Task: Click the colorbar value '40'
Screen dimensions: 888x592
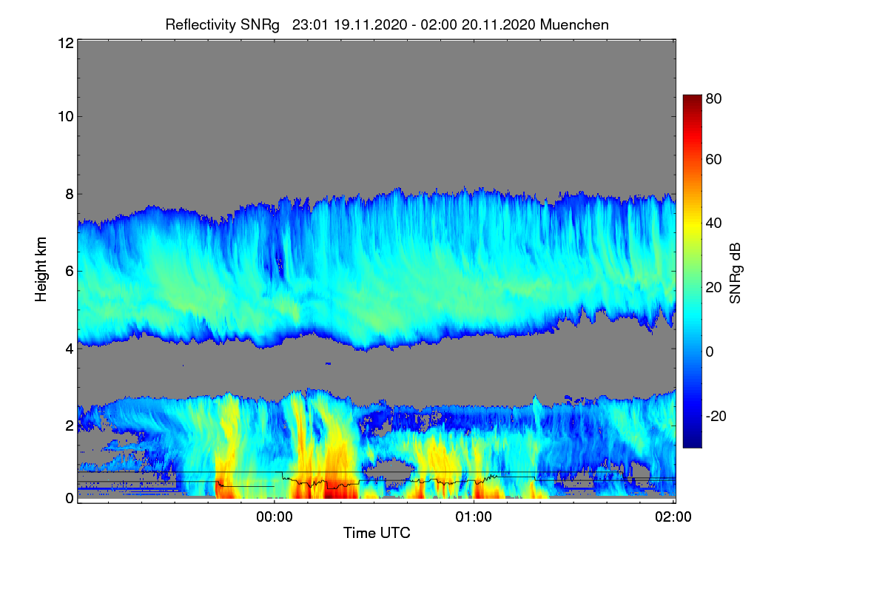Action: click(714, 223)
